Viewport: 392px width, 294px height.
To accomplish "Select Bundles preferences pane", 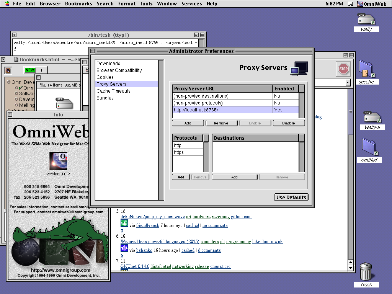I will pos(126,98).
